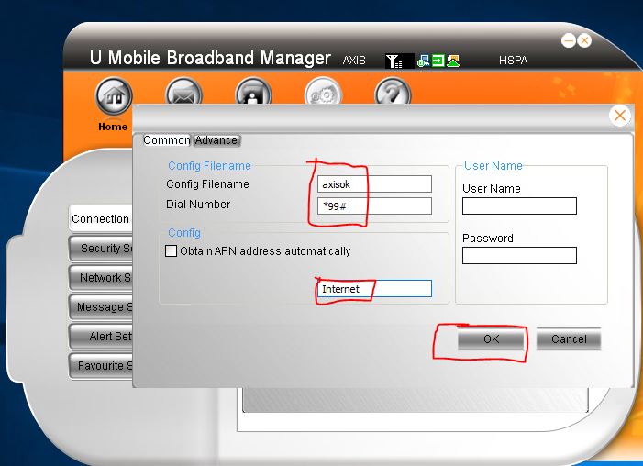Open the help question mark icon
643x466 pixels.
(x=393, y=91)
